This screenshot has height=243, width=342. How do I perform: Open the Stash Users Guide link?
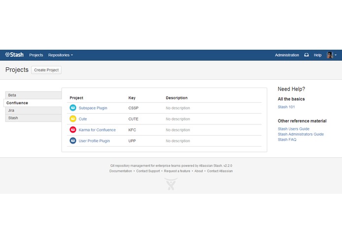(294, 129)
